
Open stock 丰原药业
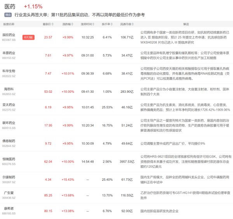pos(9,53)
